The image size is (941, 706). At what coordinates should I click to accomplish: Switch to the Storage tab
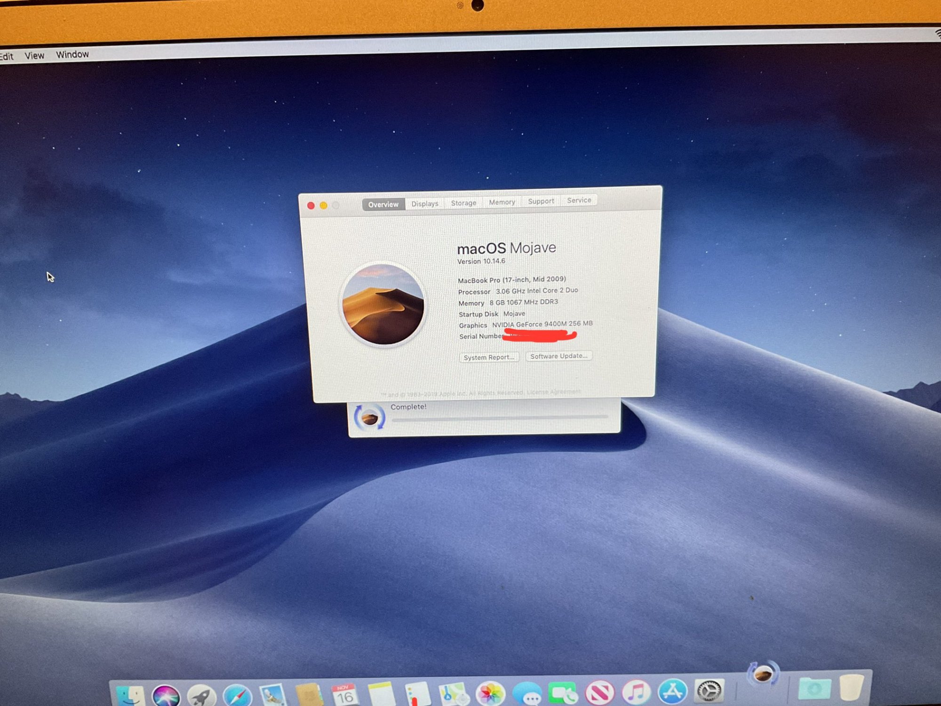click(x=463, y=203)
